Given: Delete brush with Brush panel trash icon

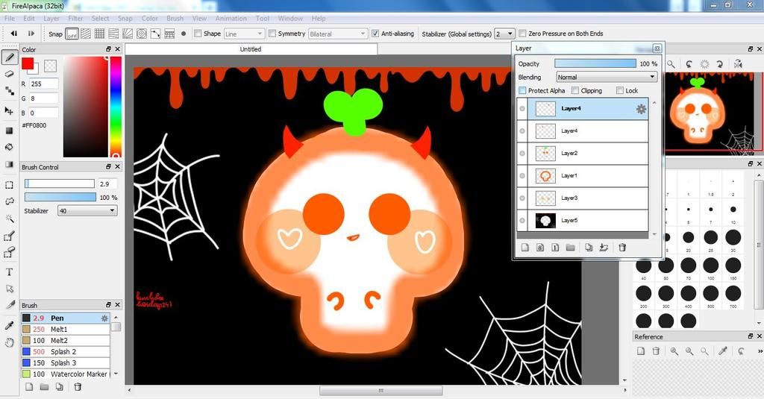Looking at the screenshot, I should click(78, 387).
